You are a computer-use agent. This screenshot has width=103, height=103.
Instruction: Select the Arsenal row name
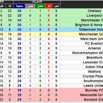tap(94, 48)
